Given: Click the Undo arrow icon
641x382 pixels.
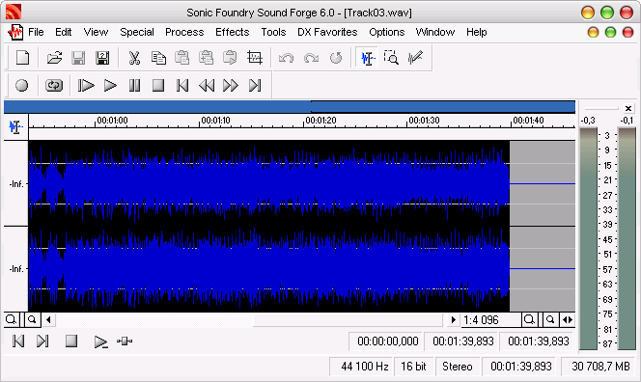Looking at the screenshot, I should click(x=286, y=58).
